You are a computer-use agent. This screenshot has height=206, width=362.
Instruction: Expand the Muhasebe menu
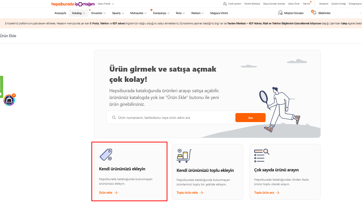click(x=138, y=13)
